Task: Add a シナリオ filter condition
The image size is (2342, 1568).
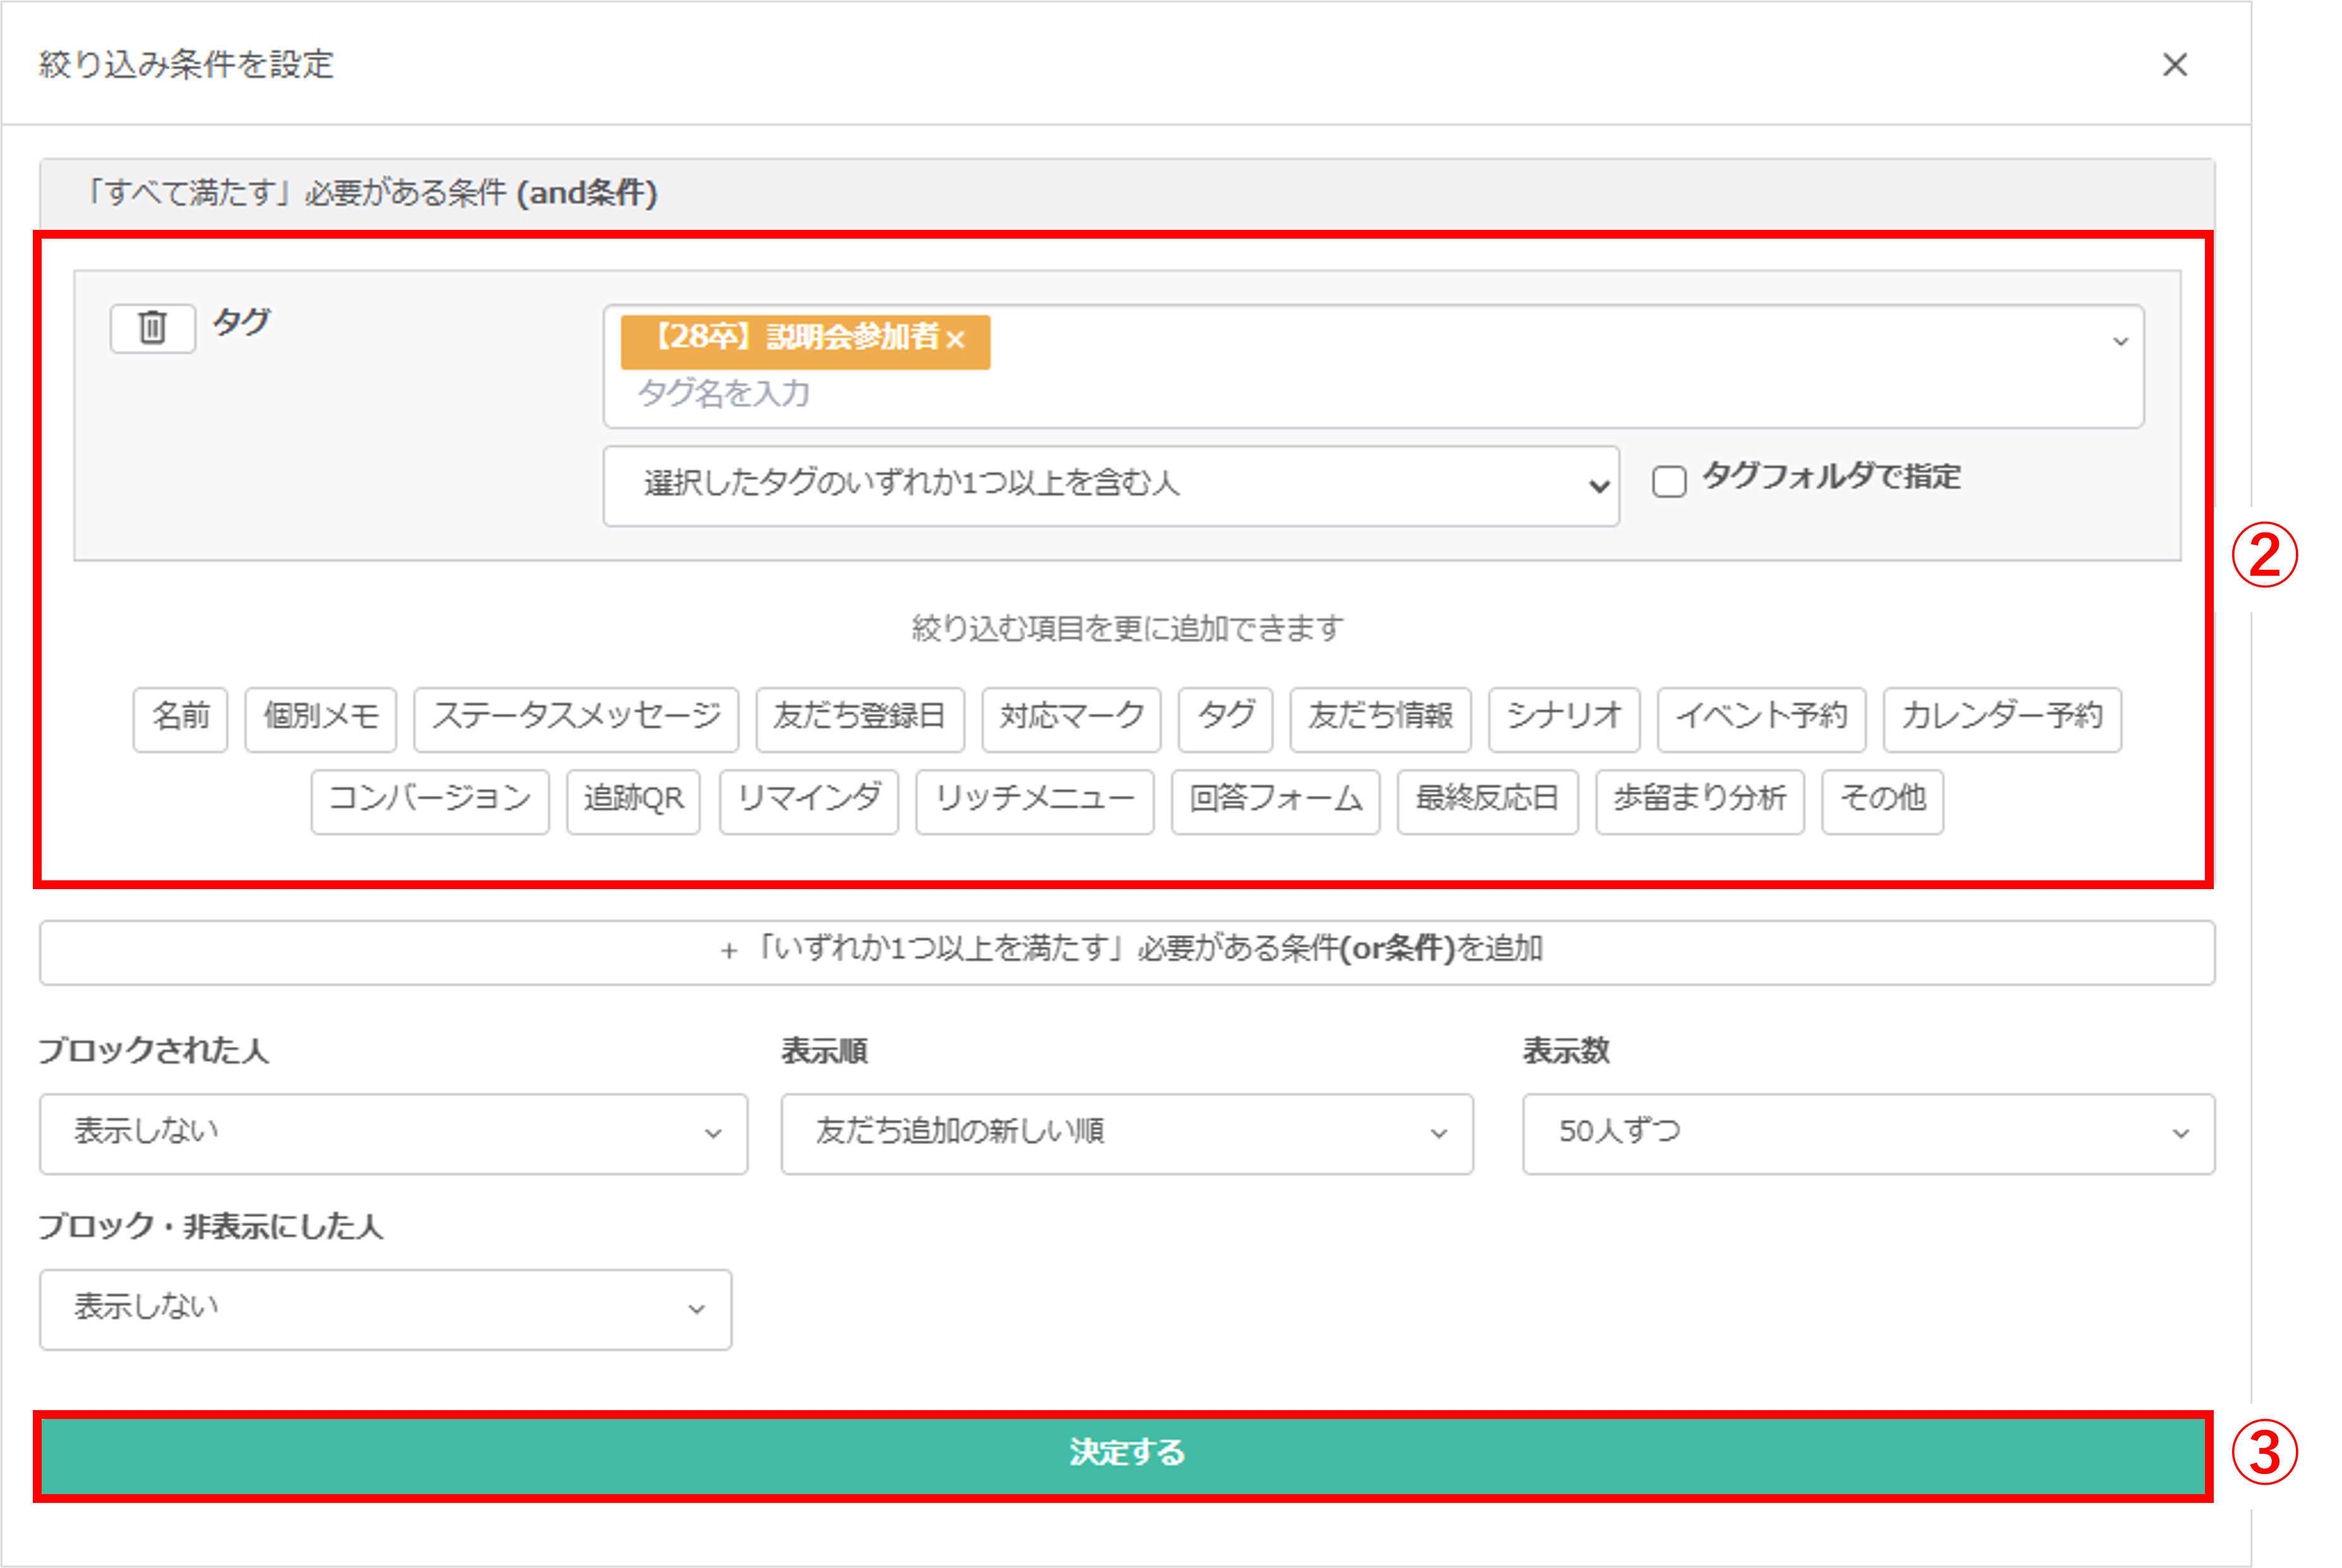Action: 1564,718
